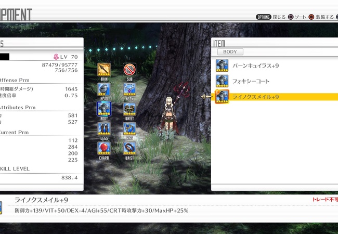
Task: Open the RING equipment slot
Action: click(x=129, y=129)
